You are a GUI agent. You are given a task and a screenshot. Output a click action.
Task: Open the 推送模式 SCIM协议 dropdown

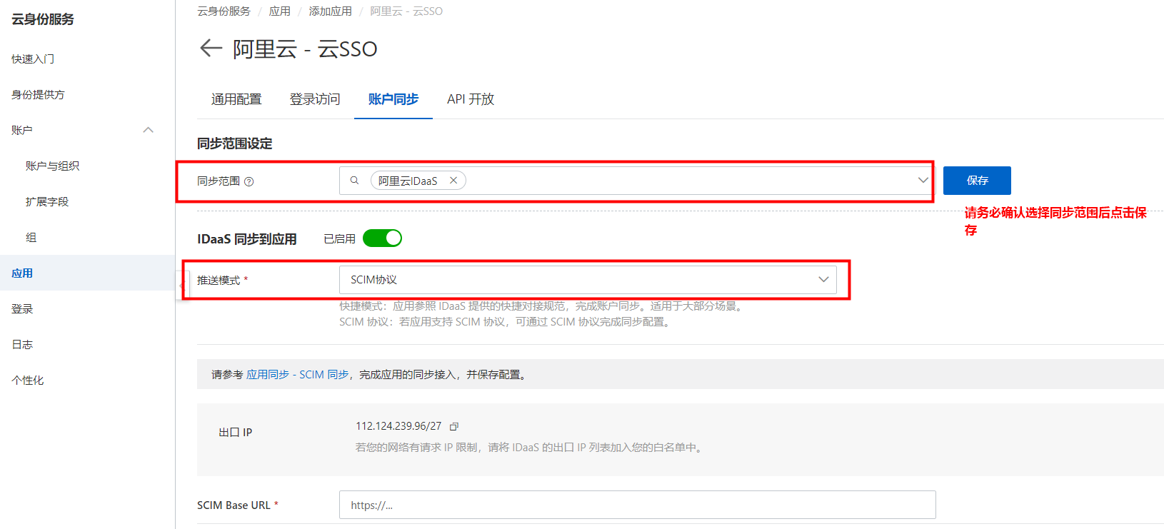click(x=588, y=280)
